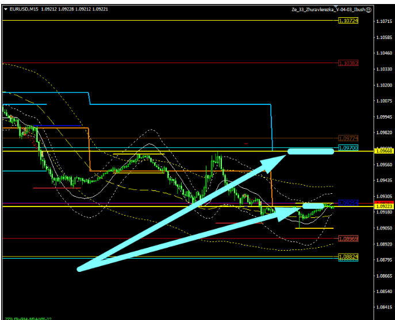Click 1.10330 on the price scale
The height and width of the screenshot is (320, 395).
coord(384,69)
